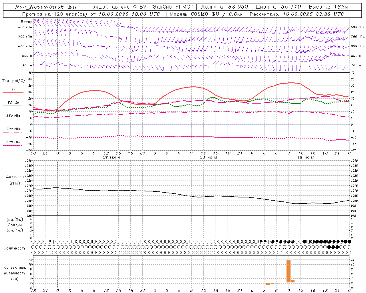Screen dimensions: 366x293
Task: Click the solid red "2м" legend line sample
Action: (13, 92)
